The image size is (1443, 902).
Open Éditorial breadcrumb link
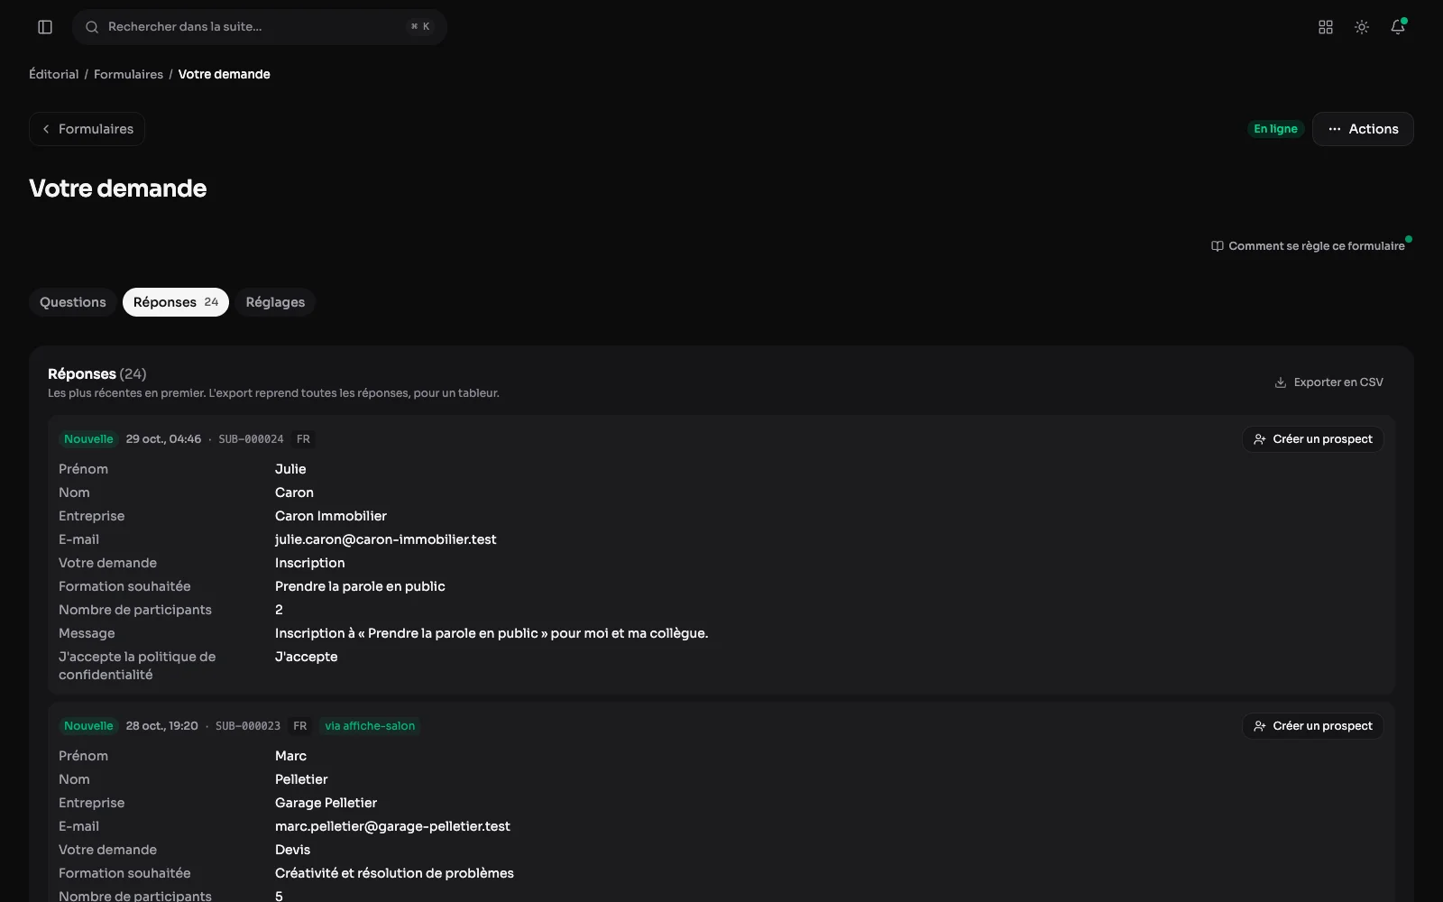click(54, 74)
